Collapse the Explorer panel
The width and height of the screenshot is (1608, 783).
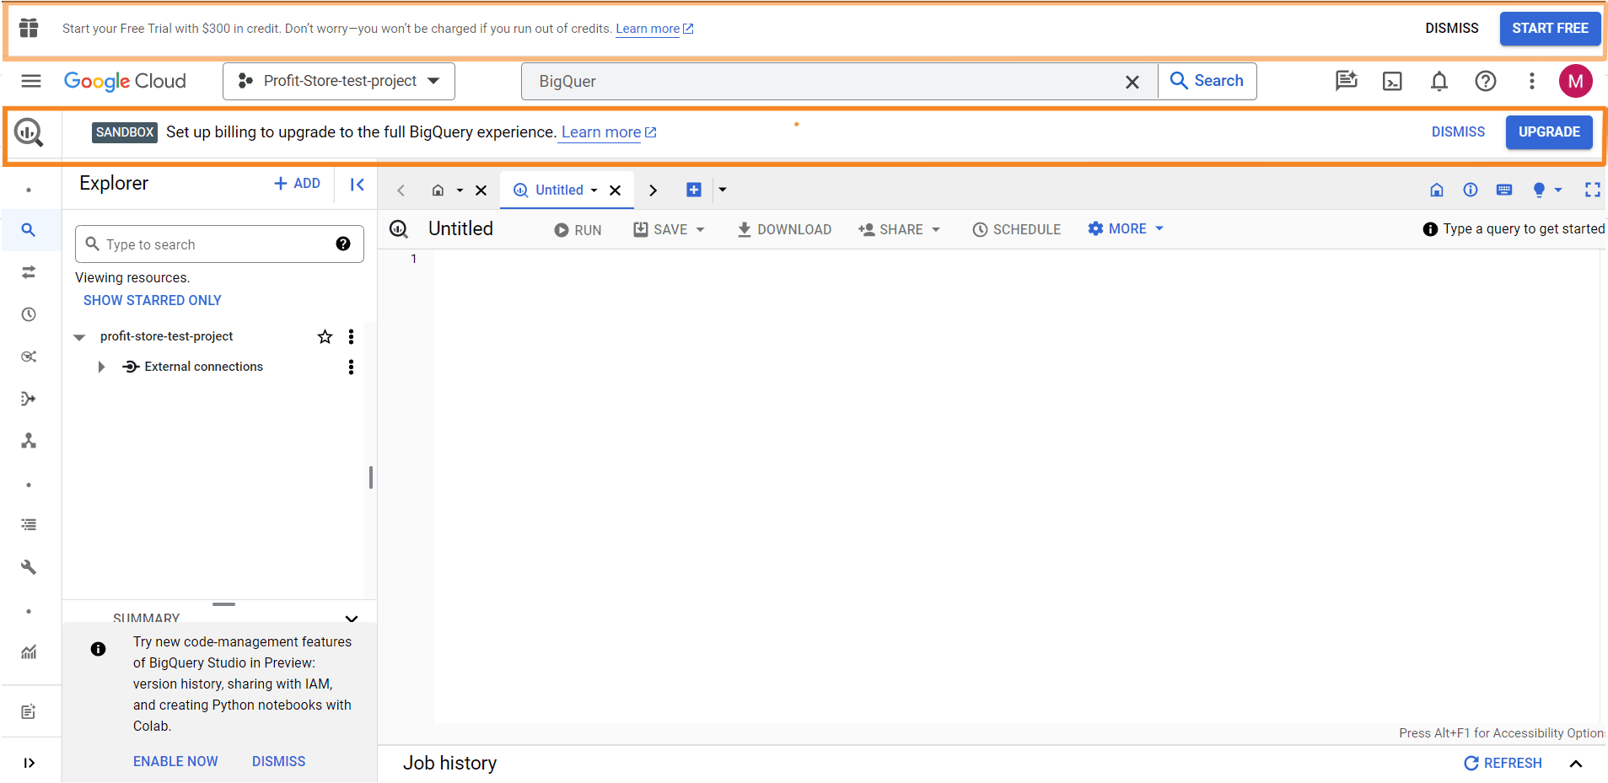coord(357,184)
